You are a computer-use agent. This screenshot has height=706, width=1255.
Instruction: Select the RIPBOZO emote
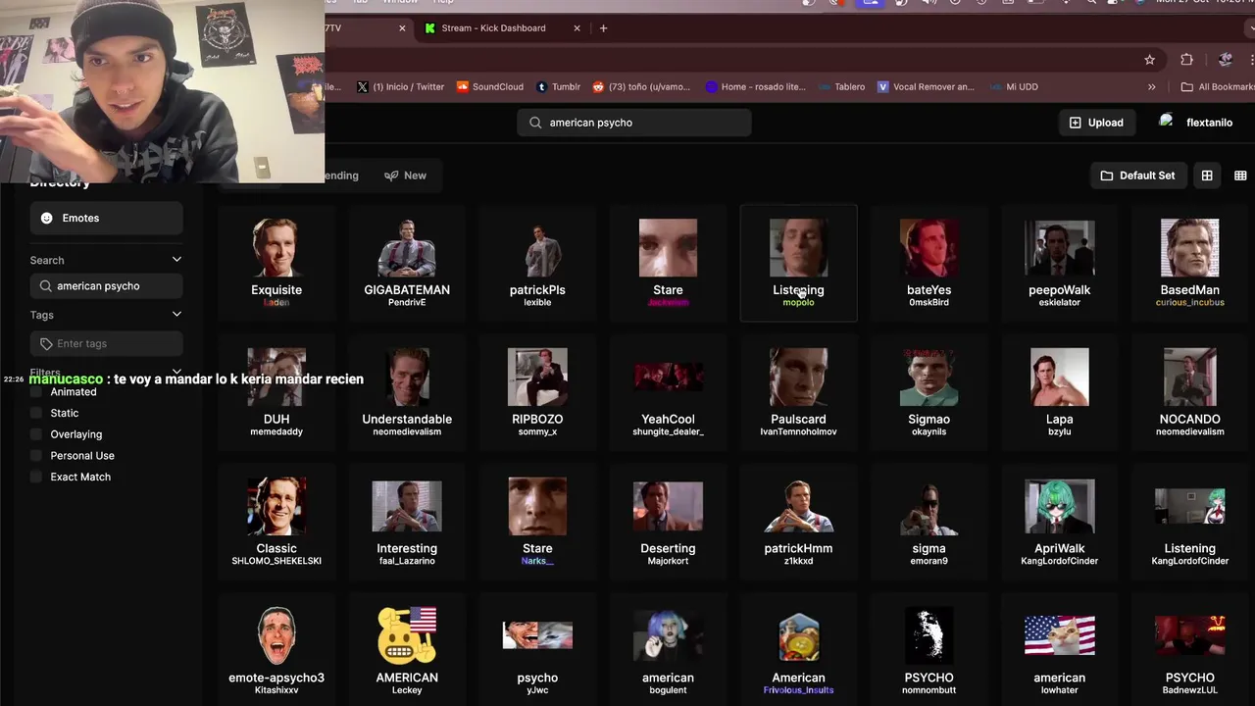(537, 392)
